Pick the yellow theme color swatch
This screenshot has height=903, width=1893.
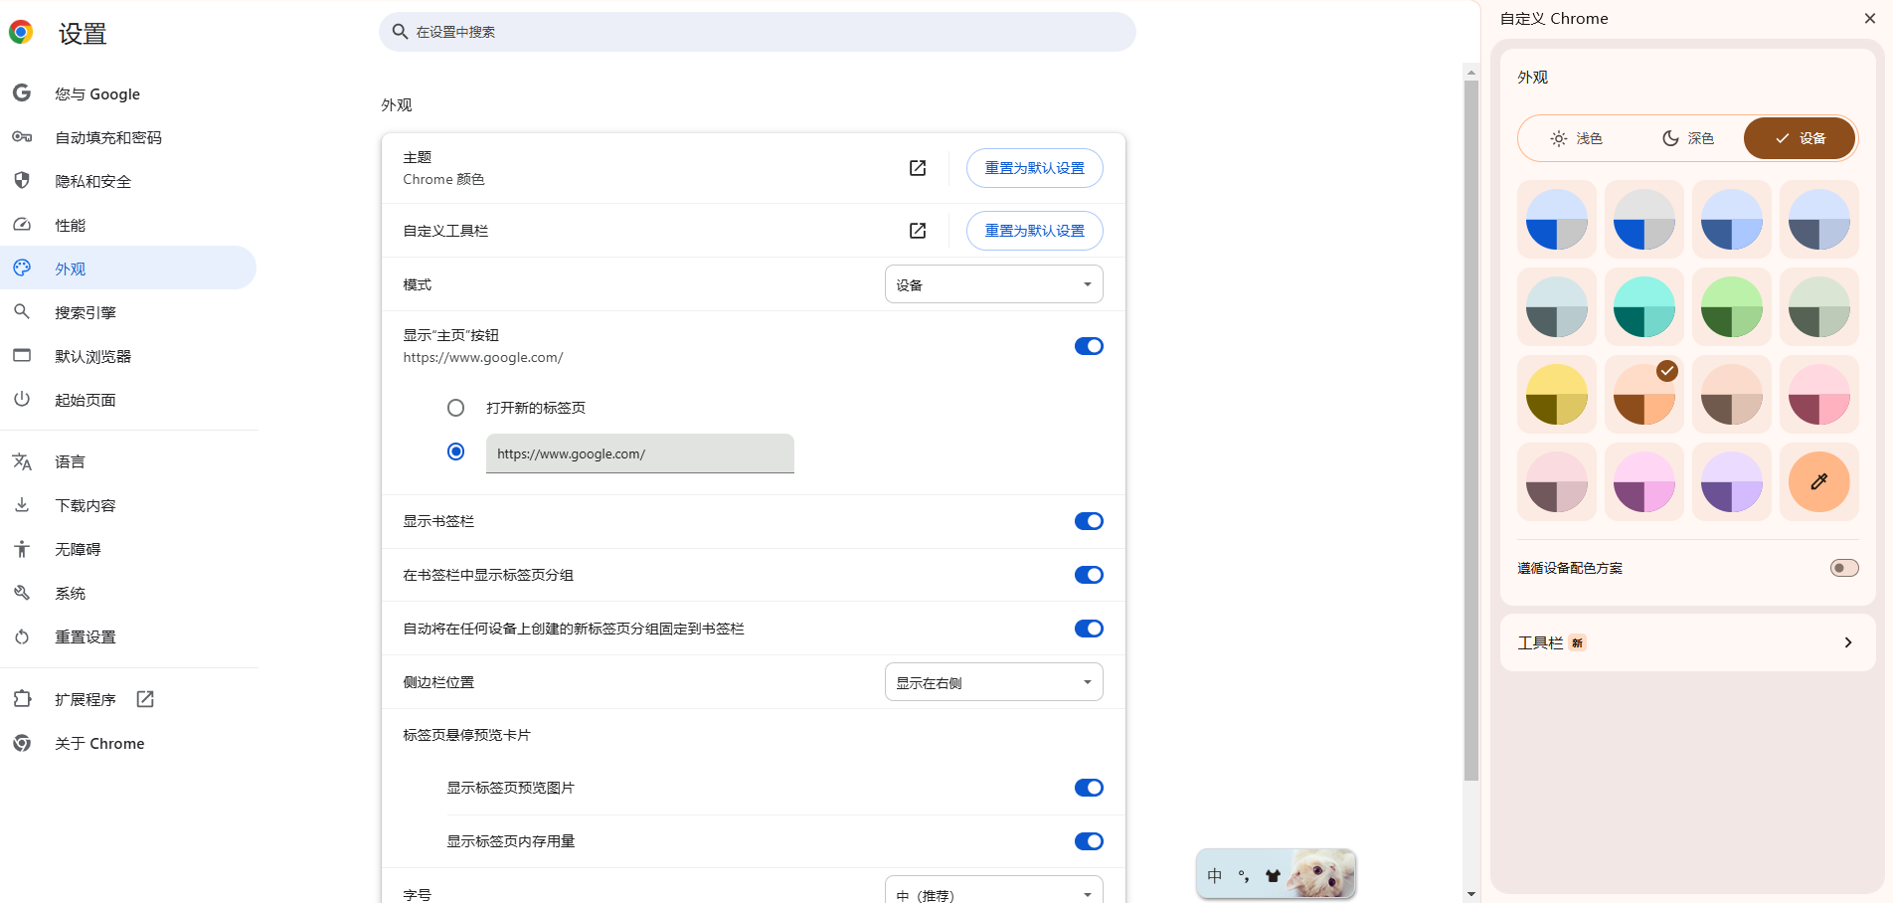tap(1556, 395)
